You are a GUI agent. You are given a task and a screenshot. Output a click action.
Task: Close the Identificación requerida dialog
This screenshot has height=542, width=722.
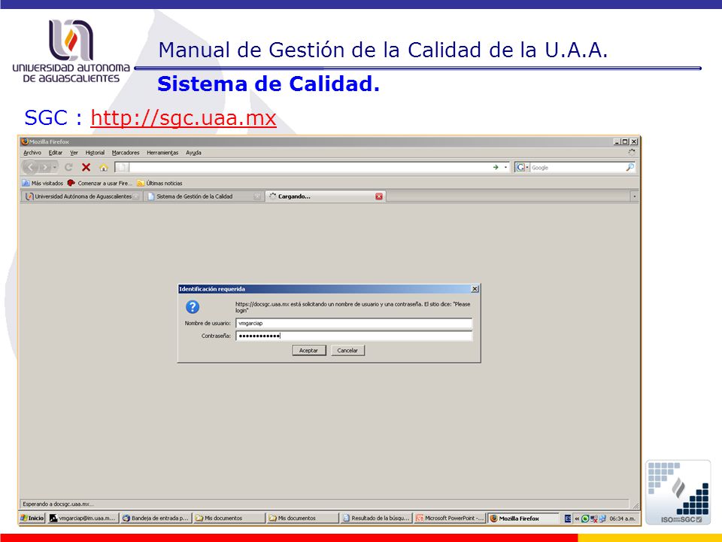475,289
